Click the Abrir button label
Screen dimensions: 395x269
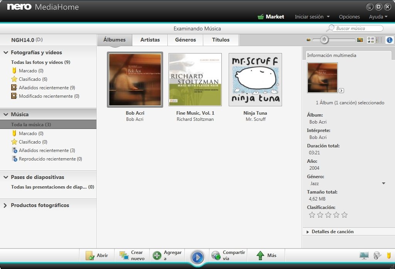[102, 256]
